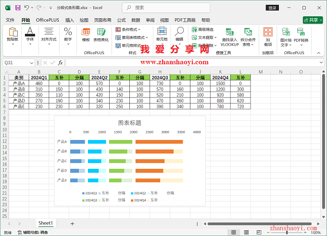Click the green 共享 share button
327x236 pixels.
tap(313, 20)
